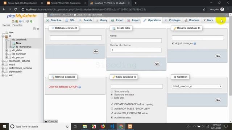Click the Number of columns field
The height and width of the screenshot is (130, 232).
tap(136, 50)
